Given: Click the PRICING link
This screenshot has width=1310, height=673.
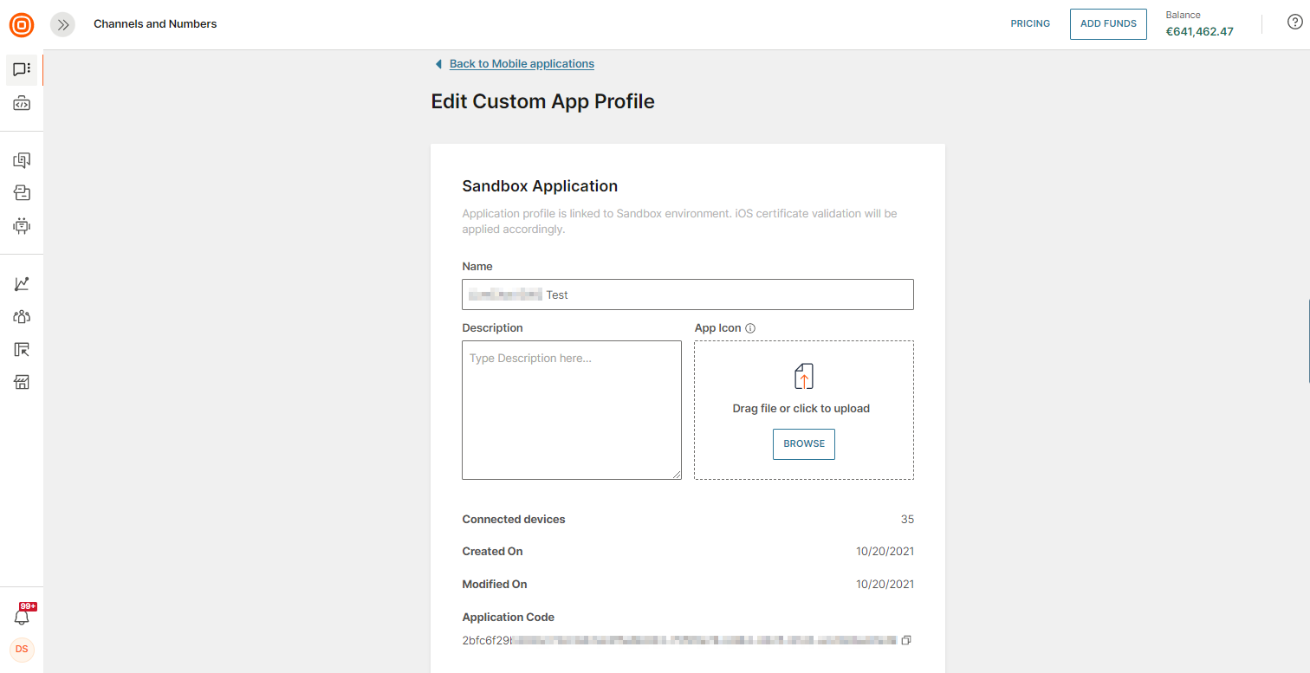Looking at the screenshot, I should [x=1030, y=24].
